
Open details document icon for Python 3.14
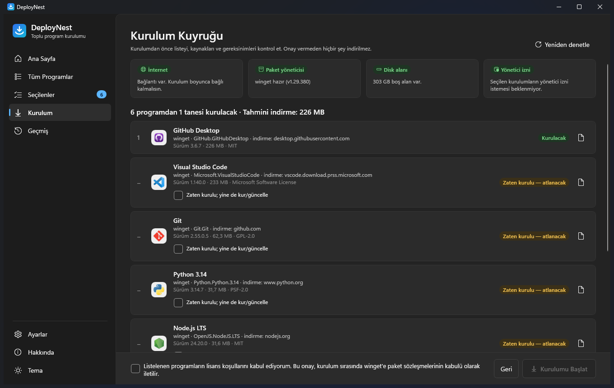coord(581,290)
